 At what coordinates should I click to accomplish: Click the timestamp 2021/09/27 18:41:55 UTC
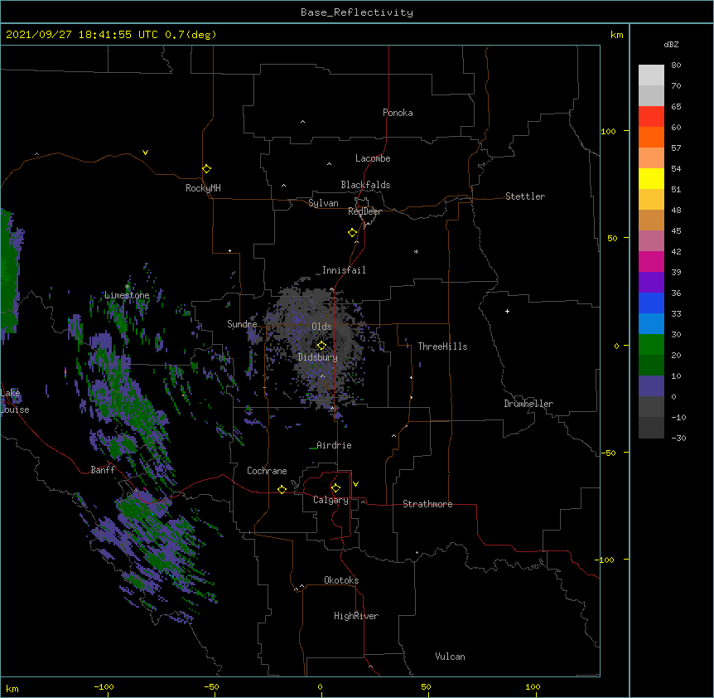tap(82, 35)
